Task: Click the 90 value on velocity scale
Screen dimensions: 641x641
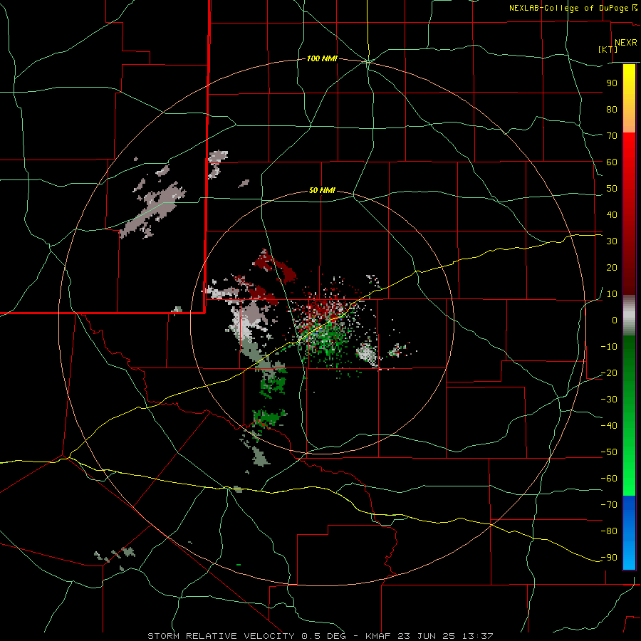Action: [612, 83]
